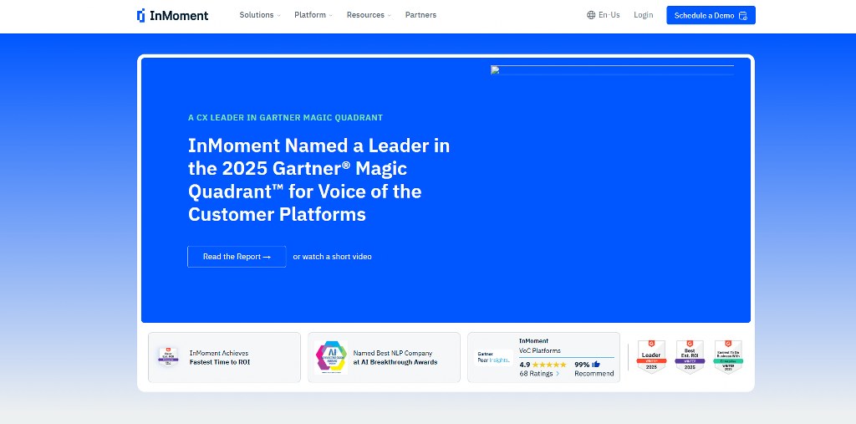Click '99% Recommend' text

pyautogui.click(x=594, y=369)
